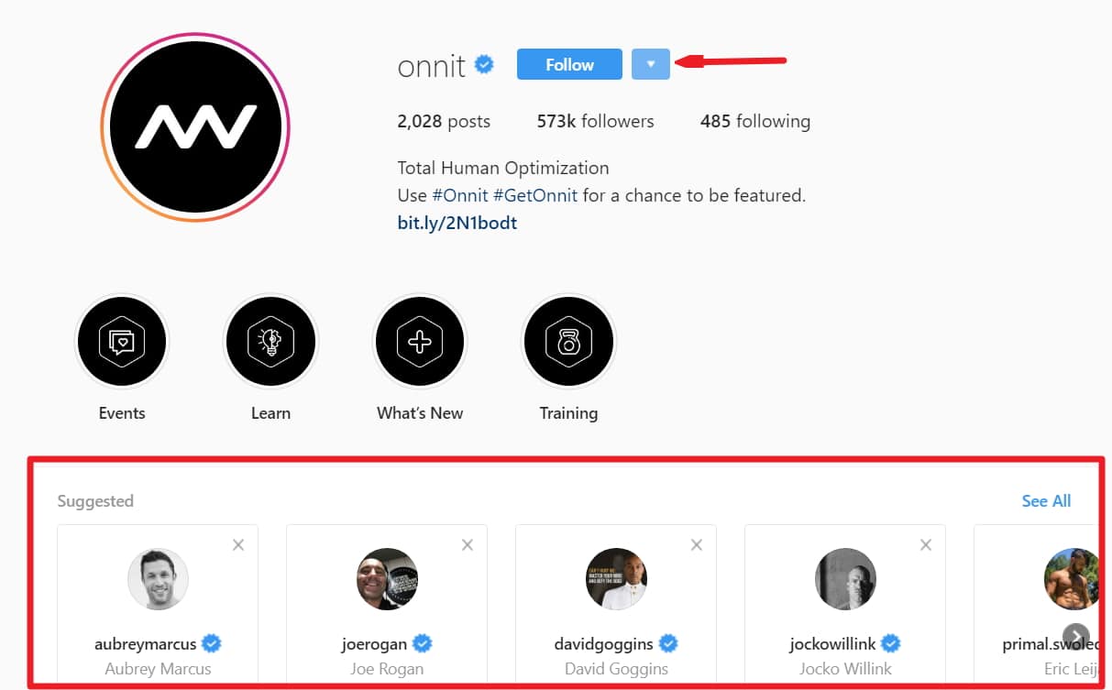This screenshot has height=690, width=1112.
Task: Open onnit profile picture story
Action: 195,126
